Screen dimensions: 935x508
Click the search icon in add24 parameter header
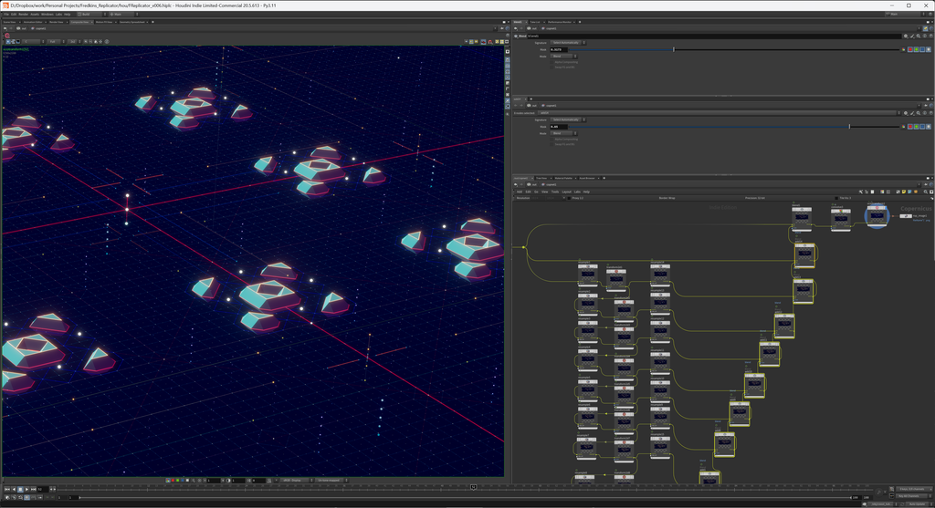tap(919, 113)
